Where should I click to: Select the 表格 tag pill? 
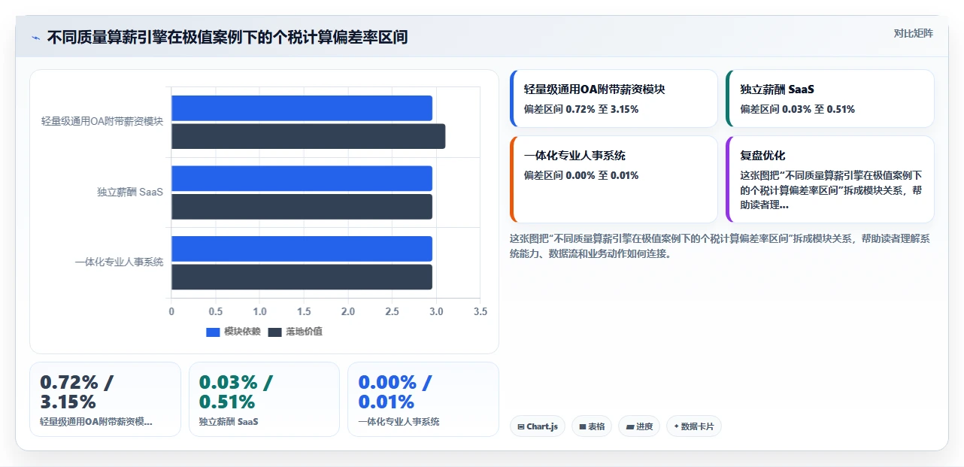click(592, 426)
